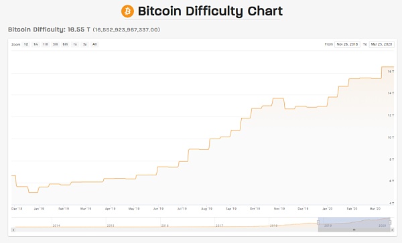Set zoom range to 3y
This screenshot has height=243, width=402.
(84, 44)
